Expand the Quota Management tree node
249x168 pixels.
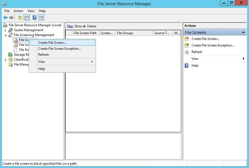5,30
